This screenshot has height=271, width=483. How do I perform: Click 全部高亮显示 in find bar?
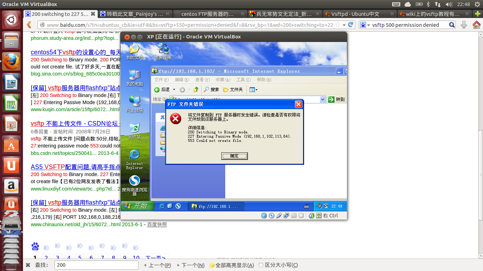click(x=232, y=265)
